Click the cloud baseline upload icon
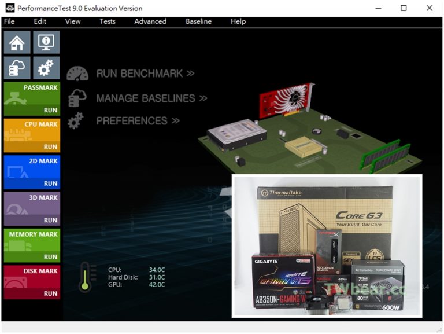The image size is (444, 334). coord(17,68)
